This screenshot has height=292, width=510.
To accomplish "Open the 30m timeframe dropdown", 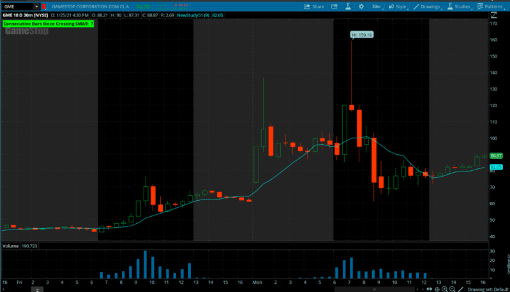I will pyautogui.click(x=377, y=6).
